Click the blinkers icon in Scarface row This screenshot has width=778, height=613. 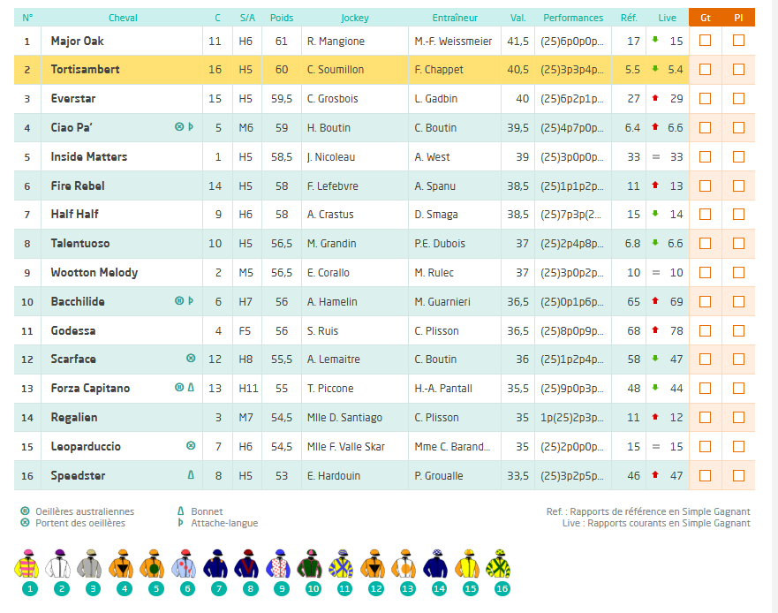point(191,359)
